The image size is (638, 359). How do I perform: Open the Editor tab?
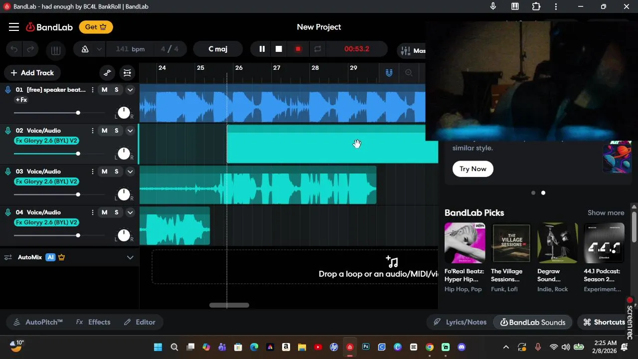click(x=140, y=322)
